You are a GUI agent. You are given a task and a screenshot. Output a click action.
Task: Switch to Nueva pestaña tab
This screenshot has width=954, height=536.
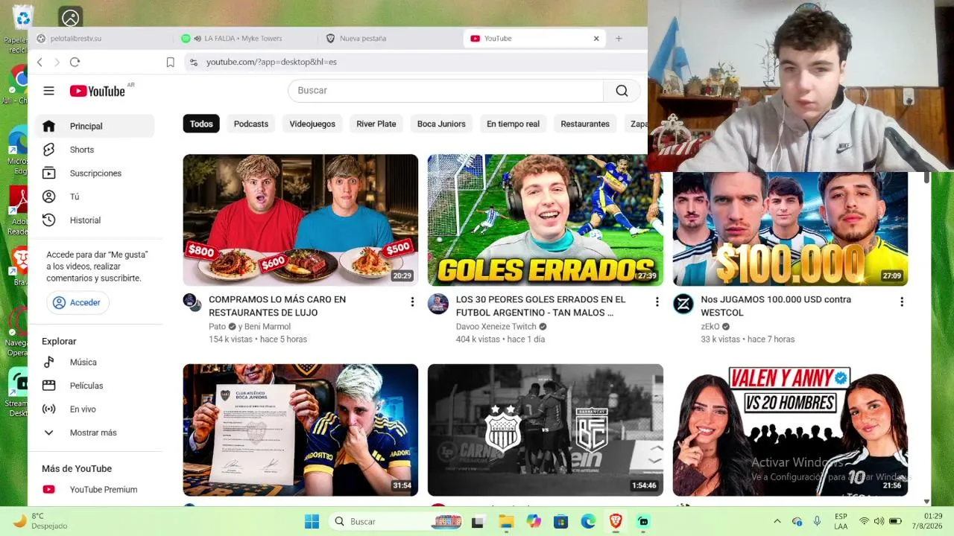tap(391, 39)
